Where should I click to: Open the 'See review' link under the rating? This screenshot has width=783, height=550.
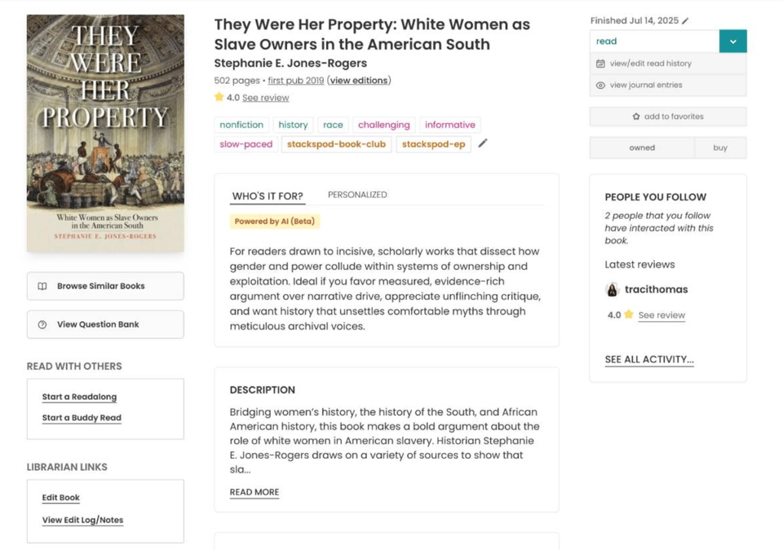(268, 97)
